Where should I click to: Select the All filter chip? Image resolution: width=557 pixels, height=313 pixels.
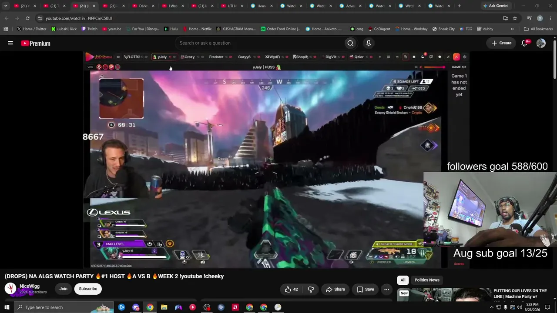click(403, 280)
